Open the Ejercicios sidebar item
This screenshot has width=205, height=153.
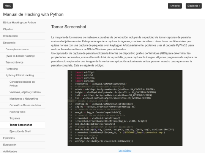9,138
